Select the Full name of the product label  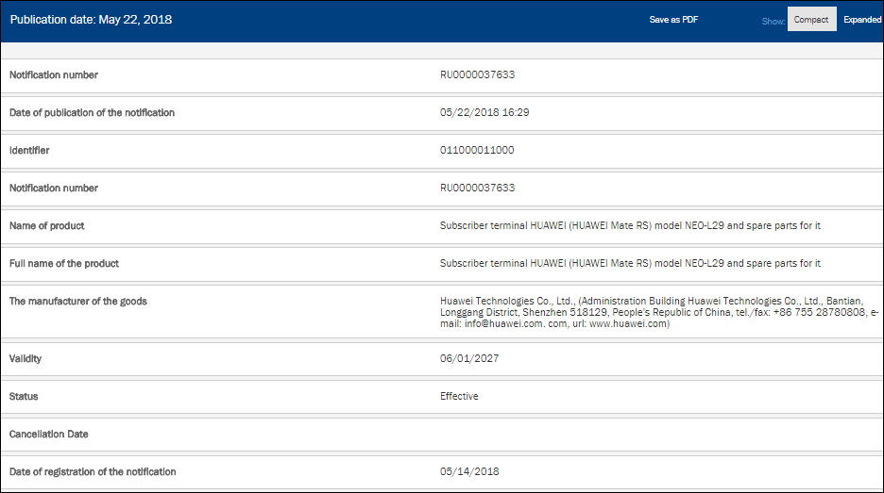coord(64,264)
